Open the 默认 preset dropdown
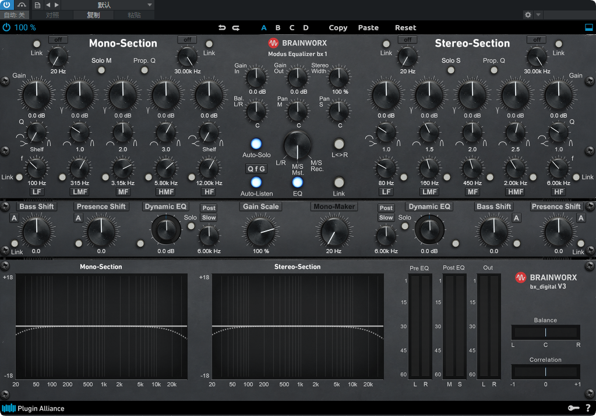 108,5
